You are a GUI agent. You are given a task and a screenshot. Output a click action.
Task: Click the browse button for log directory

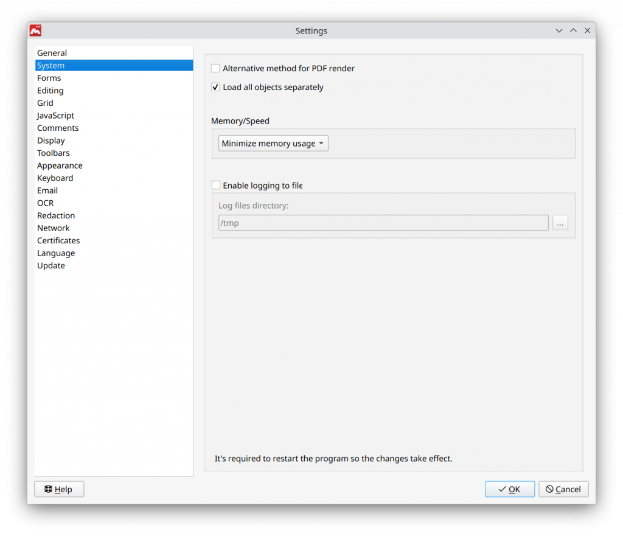pos(560,223)
